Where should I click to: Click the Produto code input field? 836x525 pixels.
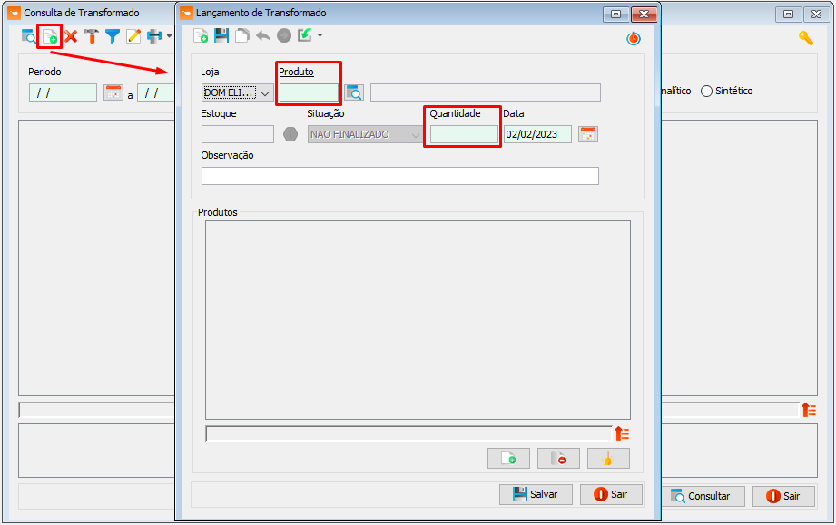tap(309, 92)
